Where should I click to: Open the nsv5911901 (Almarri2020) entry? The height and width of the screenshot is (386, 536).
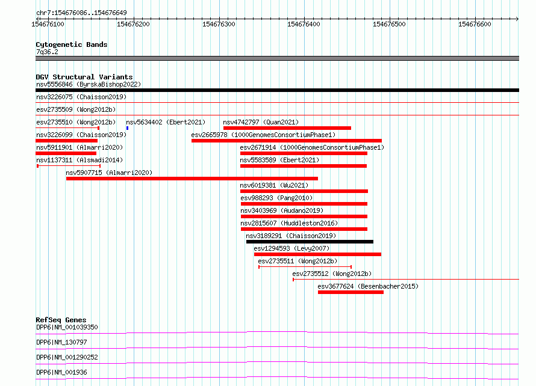[79, 147]
